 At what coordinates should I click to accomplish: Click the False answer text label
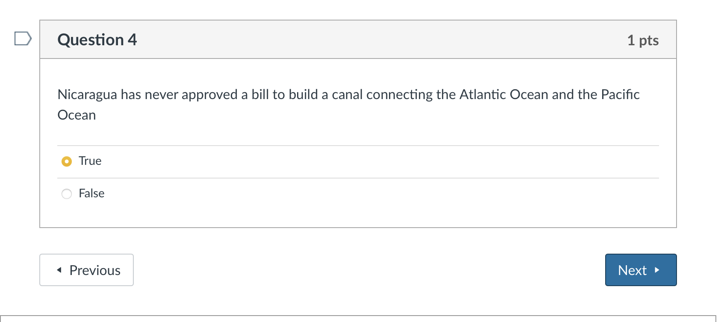[x=91, y=193]
